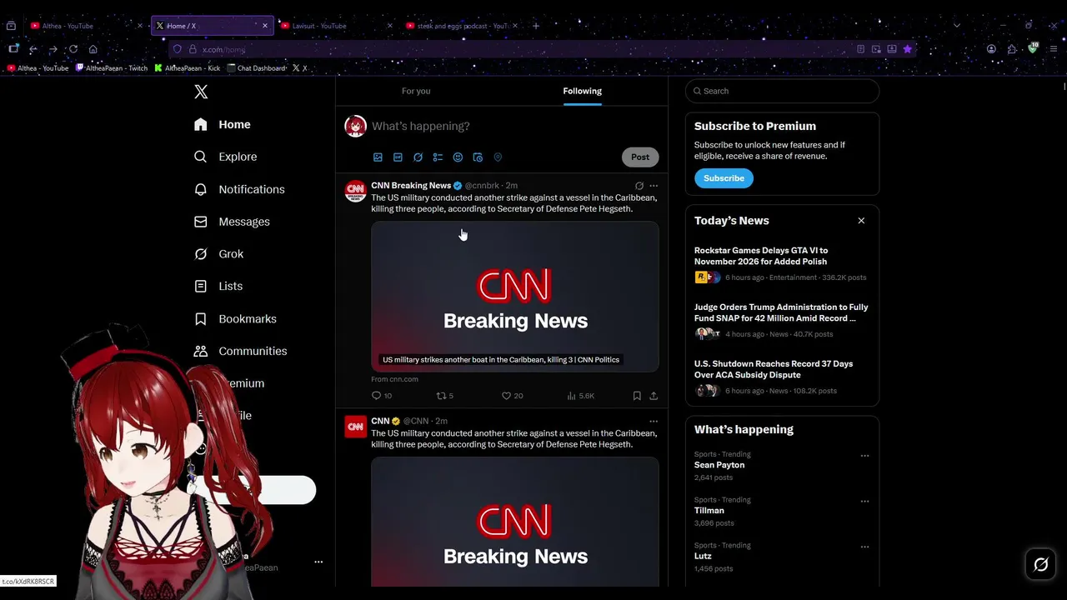Switch to the Following tab
This screenshot has width=1067, height=600.
pyautogui.click(x=582, y=91)
